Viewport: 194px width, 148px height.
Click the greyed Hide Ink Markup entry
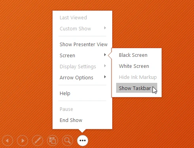tap(138, 77)
